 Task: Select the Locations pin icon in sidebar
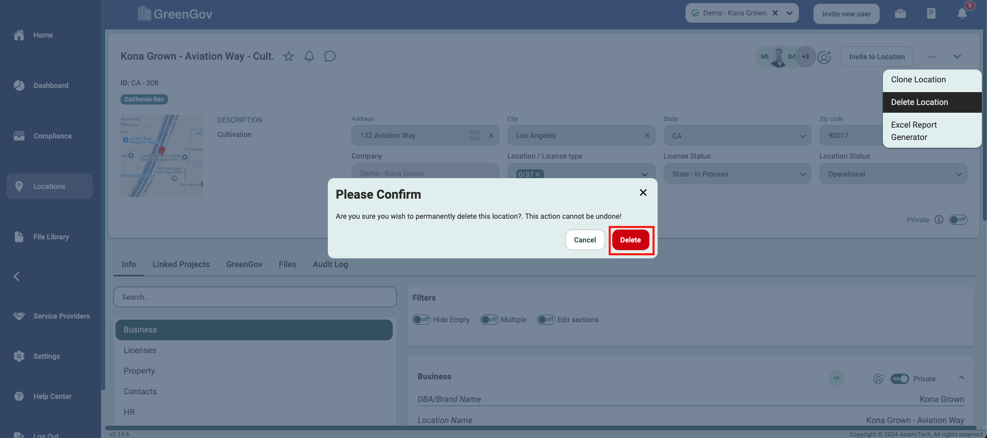(x=19, y=186)
